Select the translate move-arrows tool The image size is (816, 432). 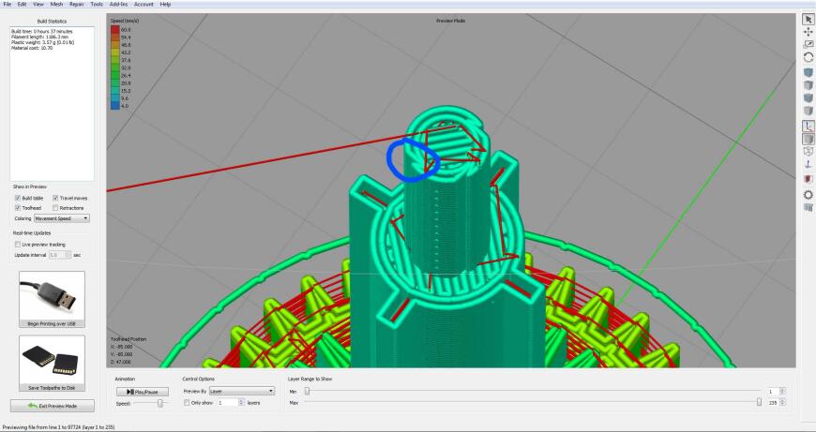click(x=808, y=32)
